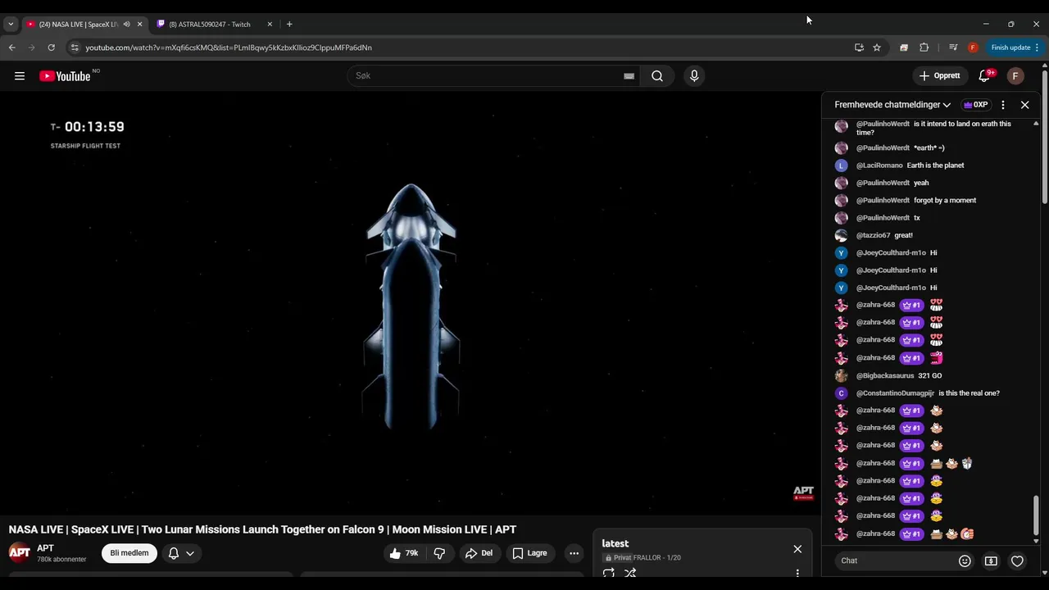Dislike the video with thumbs down
1049x590 pixels.
click(x=439, y=553)
